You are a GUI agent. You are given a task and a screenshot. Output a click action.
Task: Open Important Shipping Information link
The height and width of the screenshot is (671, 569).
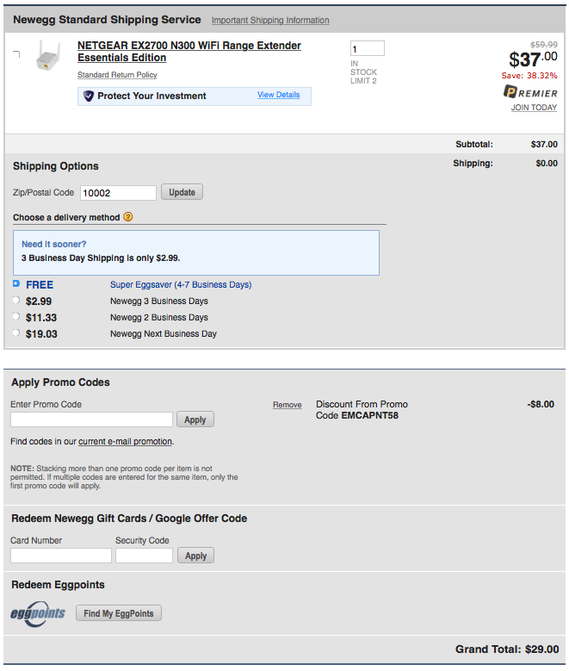tap(270, 20)
